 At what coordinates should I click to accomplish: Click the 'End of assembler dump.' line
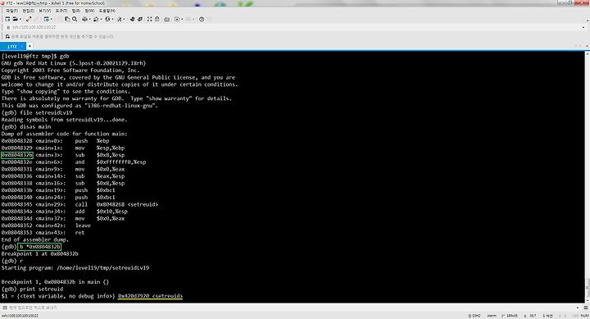pos(35,239)
